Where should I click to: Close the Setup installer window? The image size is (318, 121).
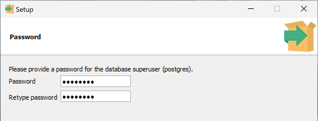coord(304,9)
